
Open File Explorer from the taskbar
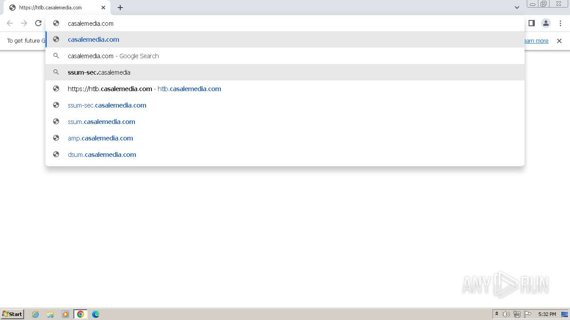click(50, 314)
